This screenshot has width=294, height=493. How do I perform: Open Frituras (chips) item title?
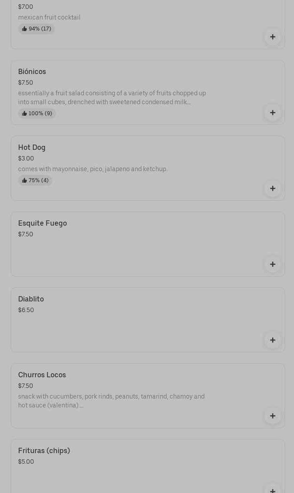44,450
